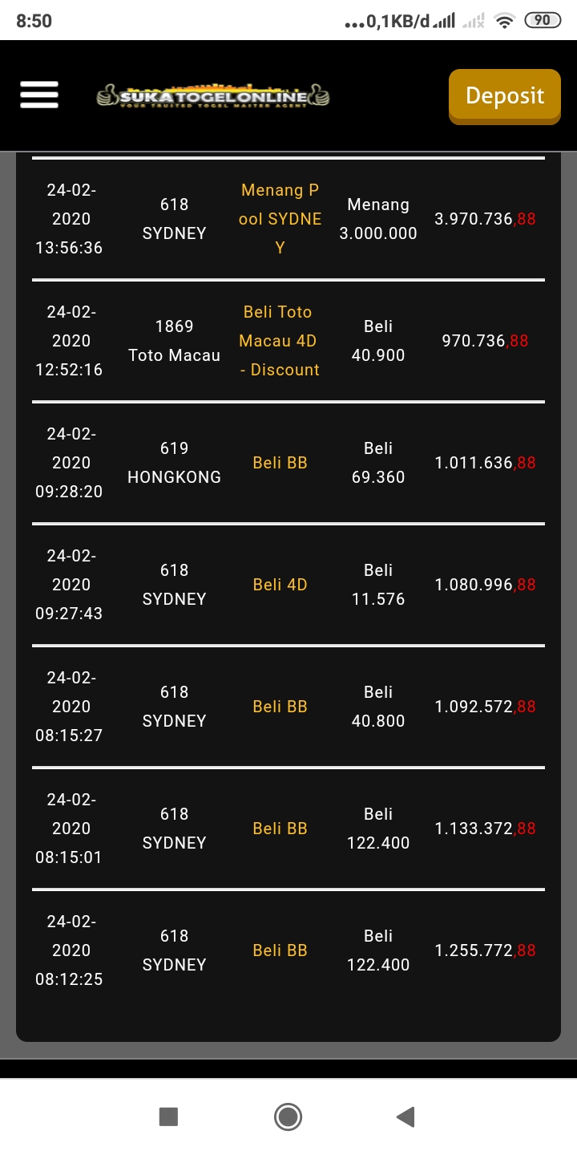Screen dimensions: 577x1155
Task: Tap the Wi-Fi status icon
Action: (504, 22)
